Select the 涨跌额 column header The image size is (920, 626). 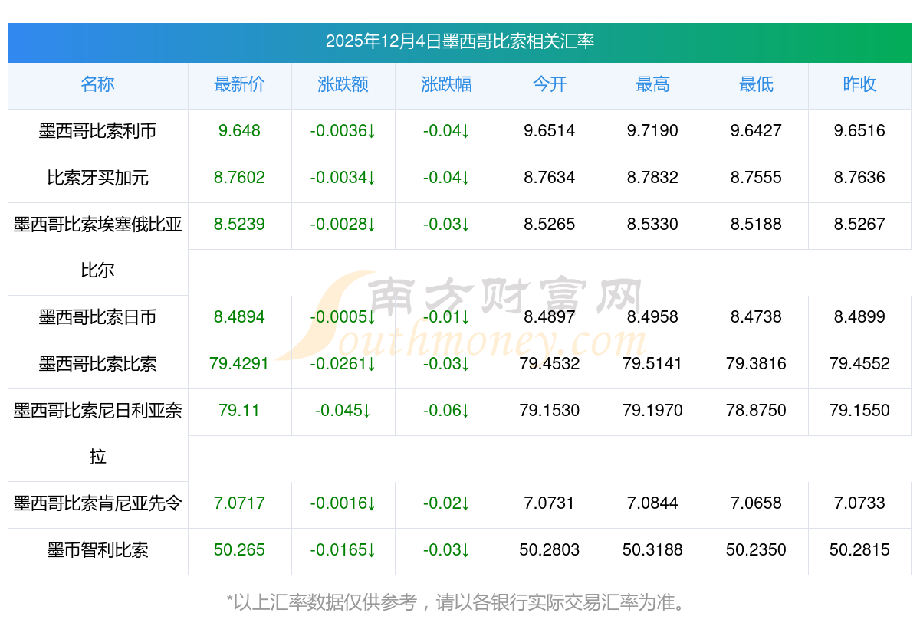343,84
